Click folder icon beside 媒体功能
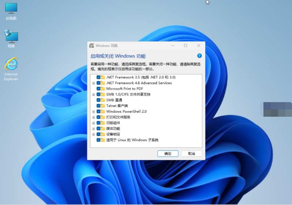 pos(102,128)
